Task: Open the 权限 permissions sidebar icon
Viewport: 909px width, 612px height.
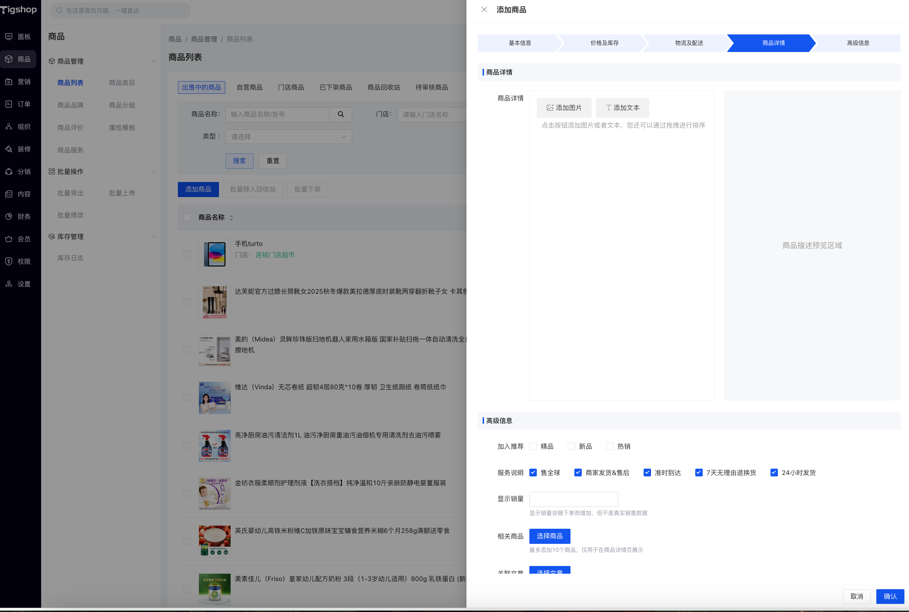Action: 9,261
